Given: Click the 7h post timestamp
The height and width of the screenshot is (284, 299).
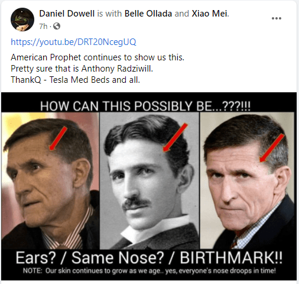Looking at the screenshot, I should click(x=43, y=26).
